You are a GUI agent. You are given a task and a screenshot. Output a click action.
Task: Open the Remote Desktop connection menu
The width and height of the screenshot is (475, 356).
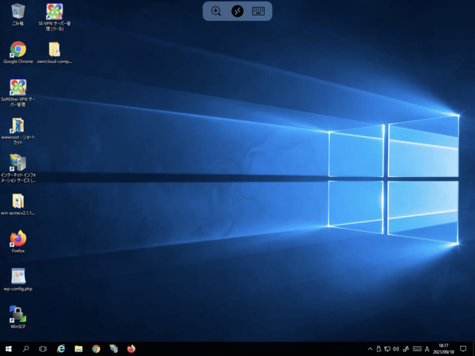coord(237,11)
